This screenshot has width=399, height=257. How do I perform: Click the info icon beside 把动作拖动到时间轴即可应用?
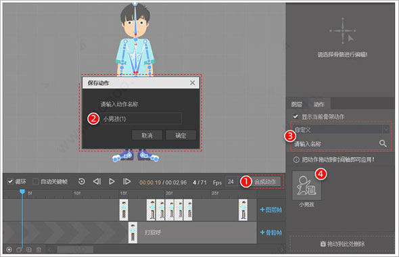(296, 160)
